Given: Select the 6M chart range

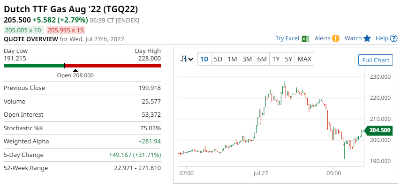Looking at the screenshot, I should click(x=262, y=59).
